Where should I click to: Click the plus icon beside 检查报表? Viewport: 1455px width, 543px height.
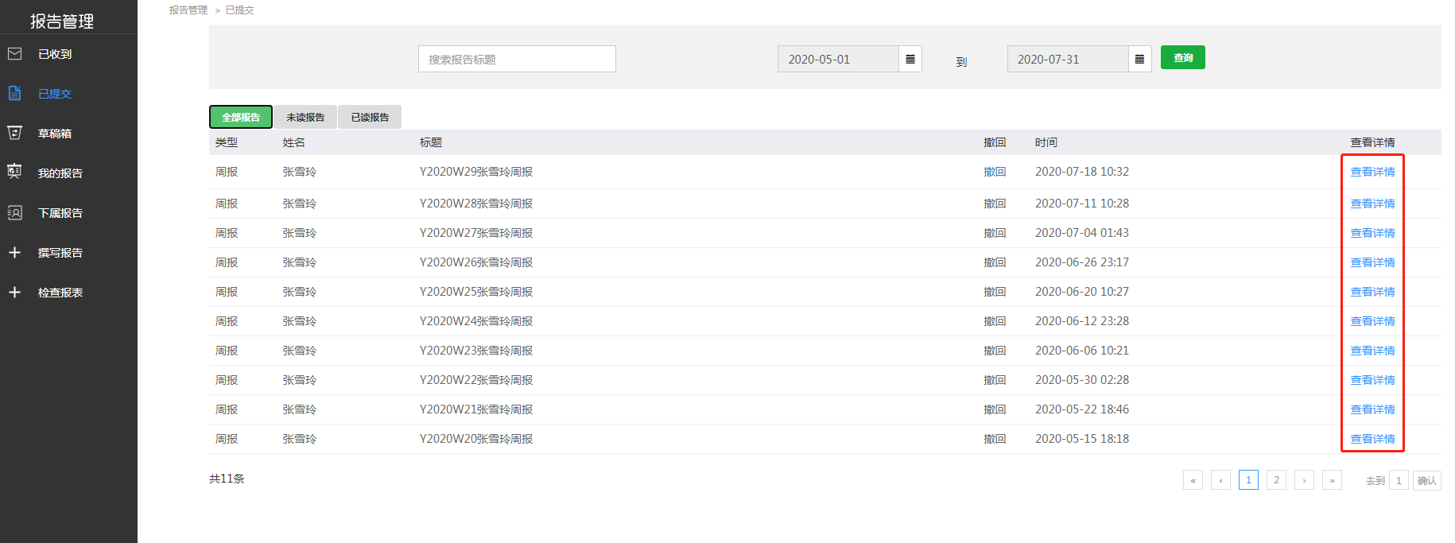pyautogui.click(x=14, y=292)
